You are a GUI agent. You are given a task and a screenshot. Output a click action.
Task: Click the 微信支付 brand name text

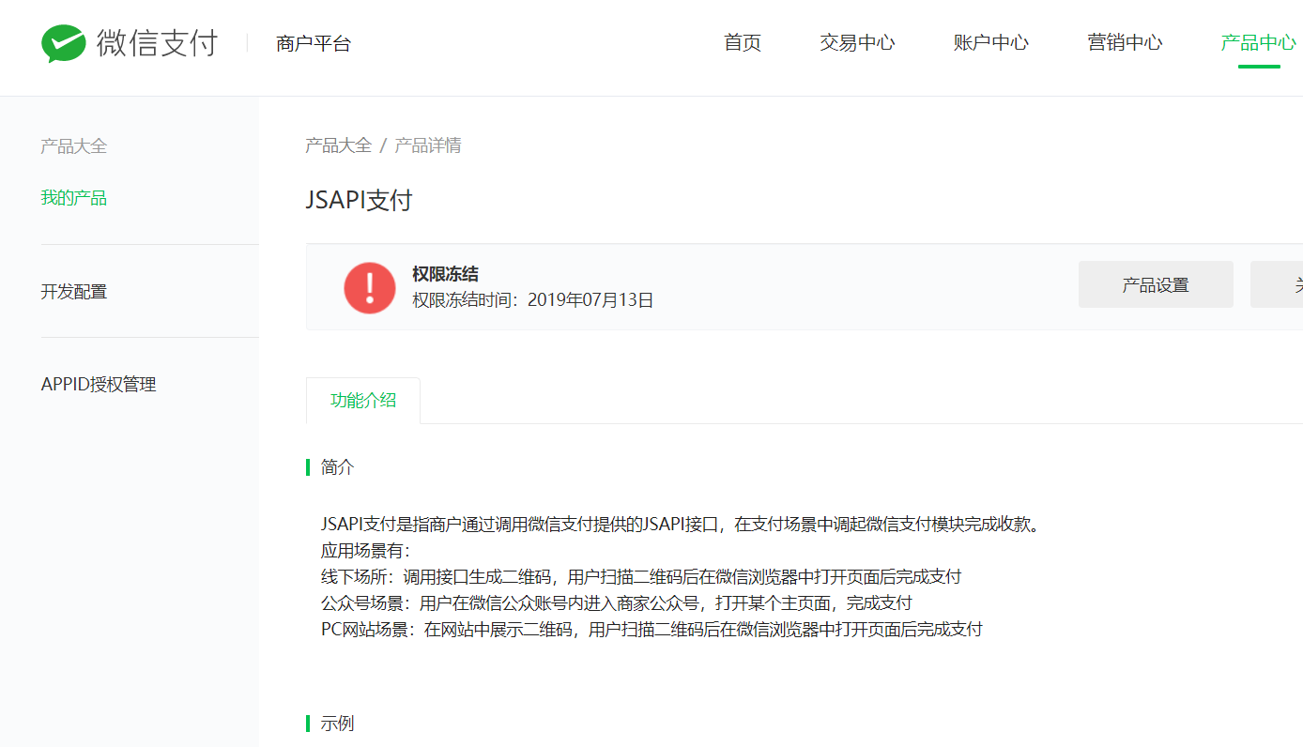tap(157, 43)
